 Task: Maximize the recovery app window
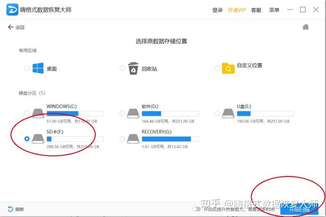pyautogui.click(x=303, y=9)
